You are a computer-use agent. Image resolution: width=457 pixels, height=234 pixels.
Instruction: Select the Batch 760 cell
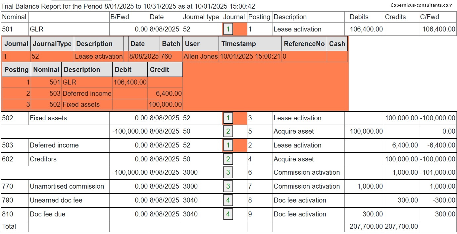pyautogui.click(x=166, y=56)
